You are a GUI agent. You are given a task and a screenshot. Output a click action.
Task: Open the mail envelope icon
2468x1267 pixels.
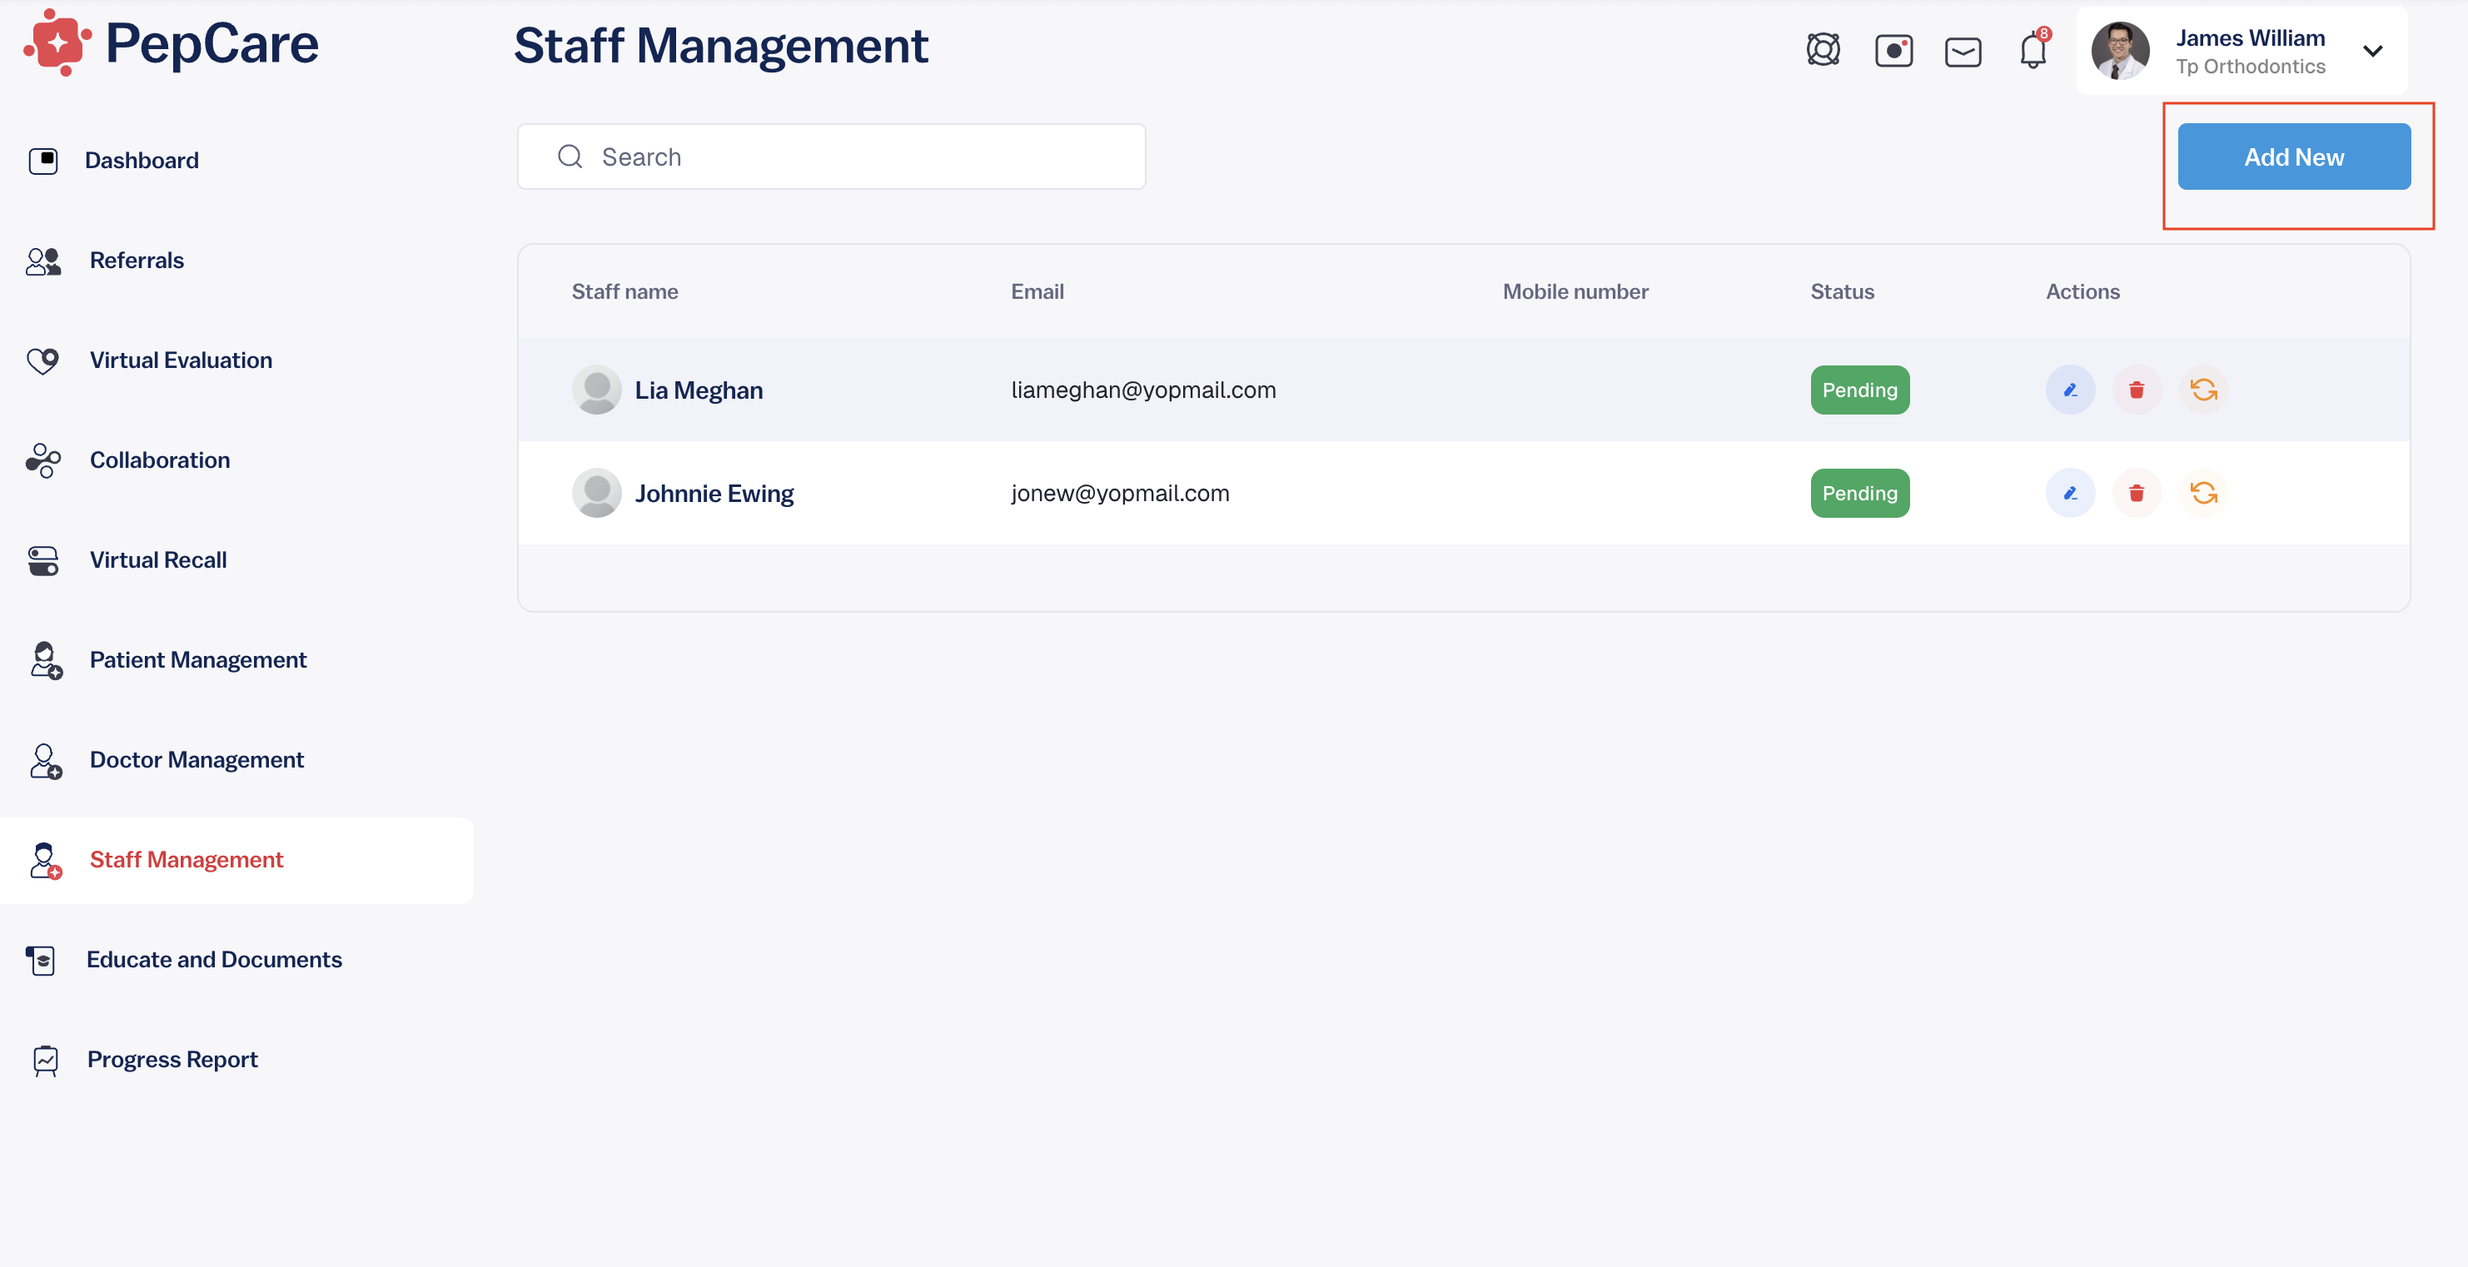coord(1963,52)
